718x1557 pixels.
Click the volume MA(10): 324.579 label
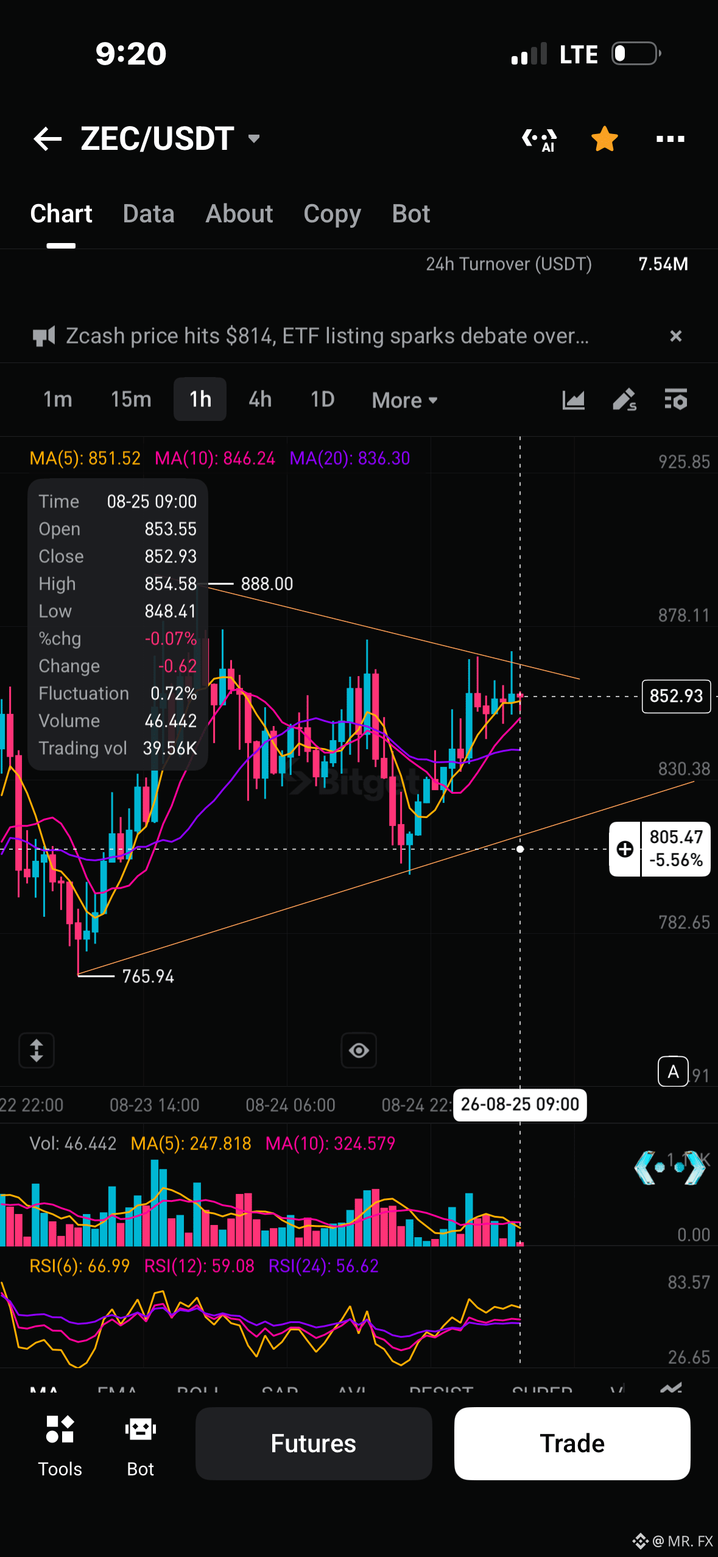[x=331, y=1143]
